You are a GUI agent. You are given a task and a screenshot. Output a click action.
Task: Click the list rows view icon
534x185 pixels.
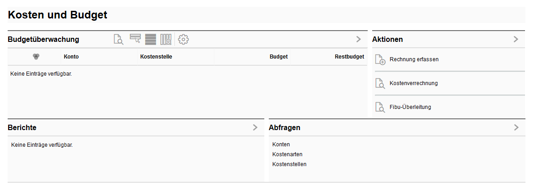click(x=151, y=39)
